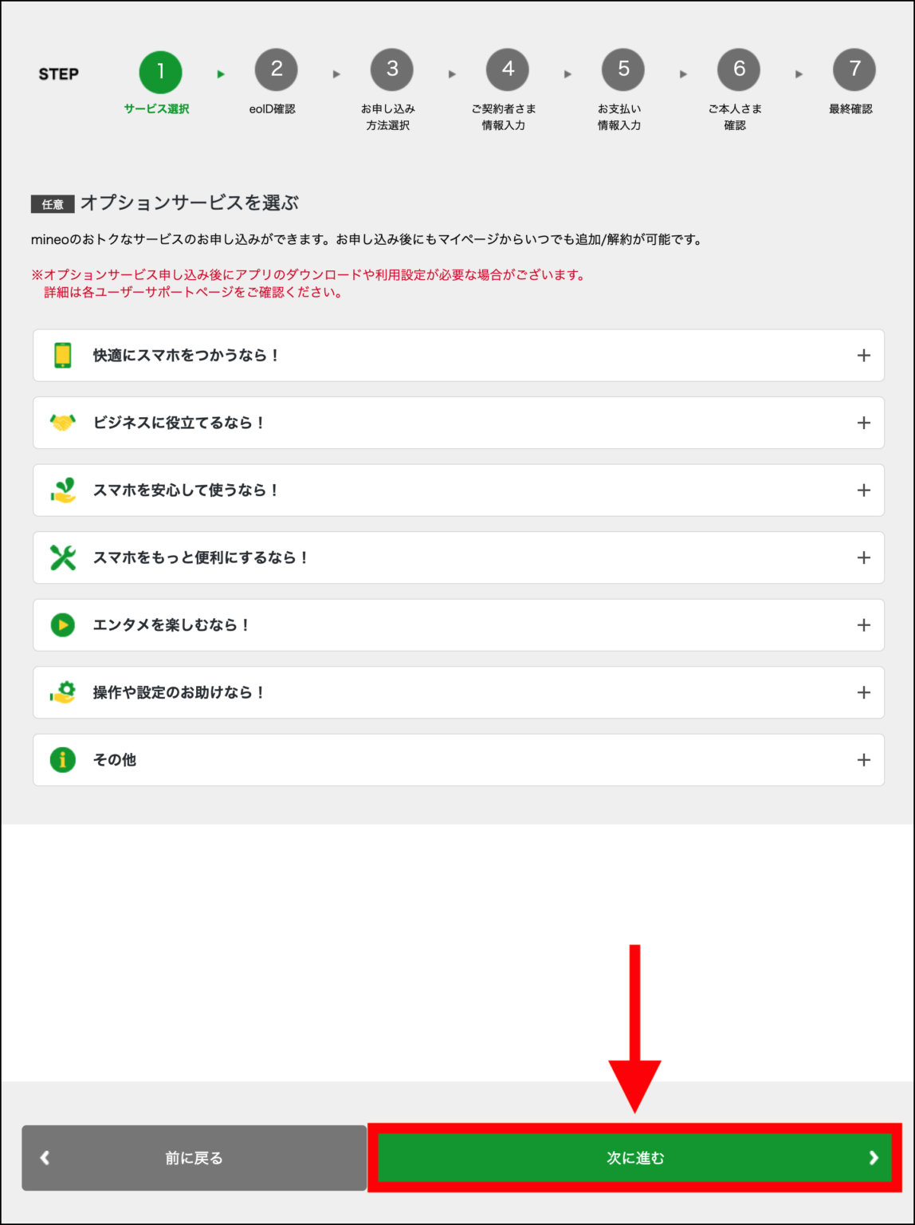Click the gear-in-hand support icon
Image resolution: width=915 pixels, height=1225 pixels.
click(62, 692)
